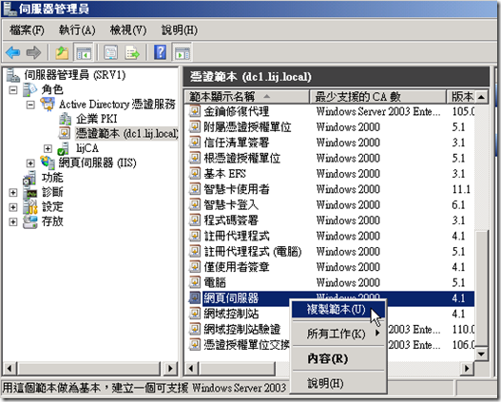Image resolution: width=501 pixels, height=402 pixels.
Task: Click the vertical scrollbar thumb of template list
Action: tap(481, 289)
